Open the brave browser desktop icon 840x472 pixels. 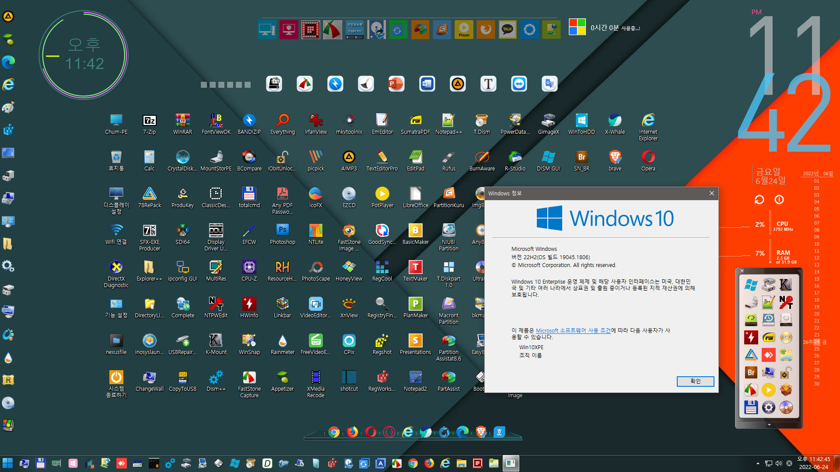click(x=615, y=161)
